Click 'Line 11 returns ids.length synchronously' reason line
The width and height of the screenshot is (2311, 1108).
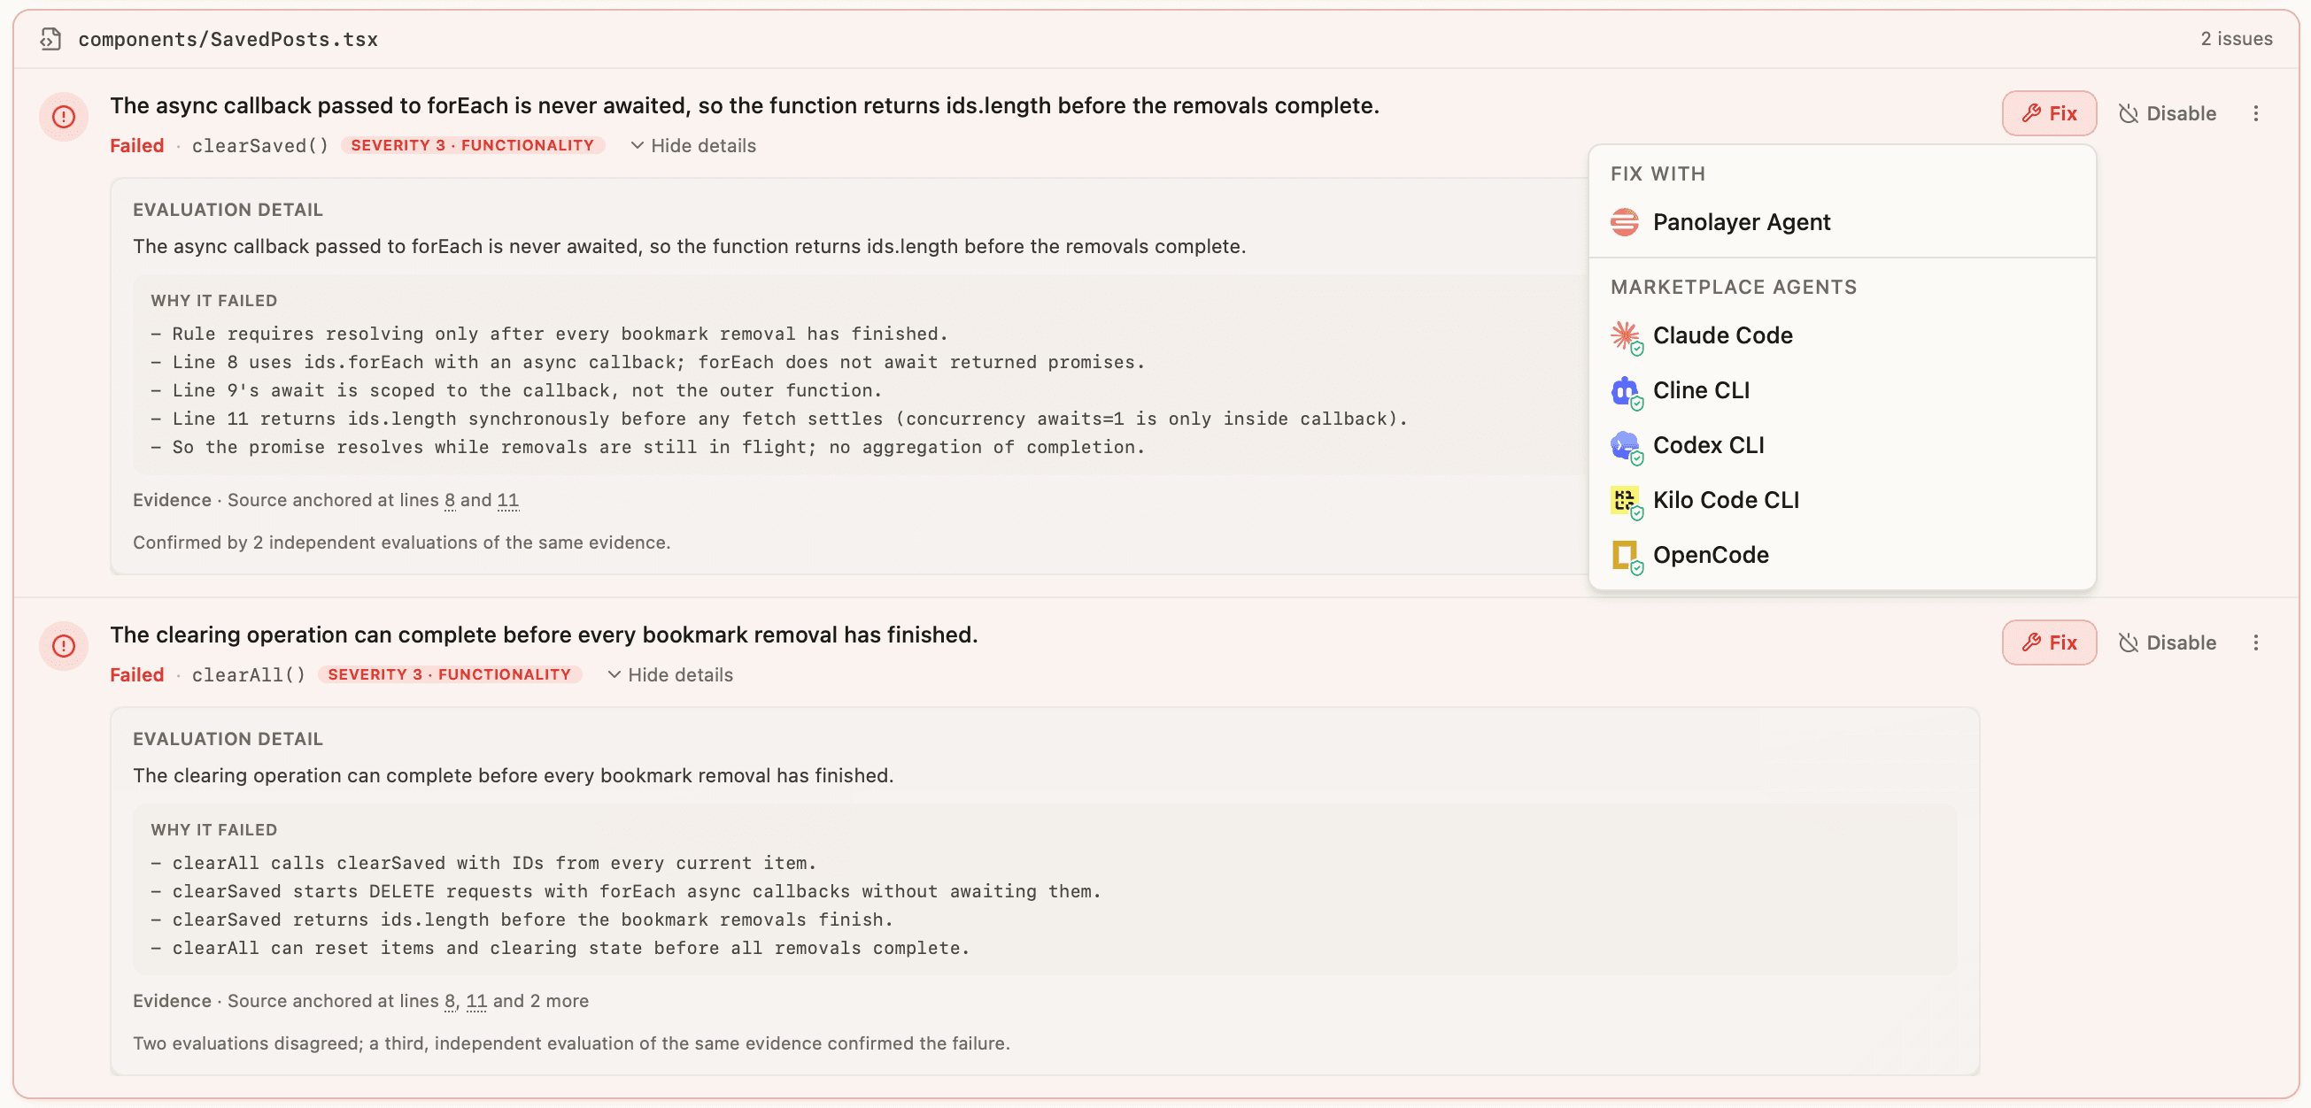pyautogui.click(x=779, y=419)
